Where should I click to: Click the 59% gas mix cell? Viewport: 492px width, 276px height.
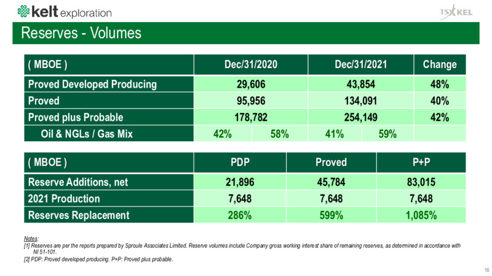[387, 134]
